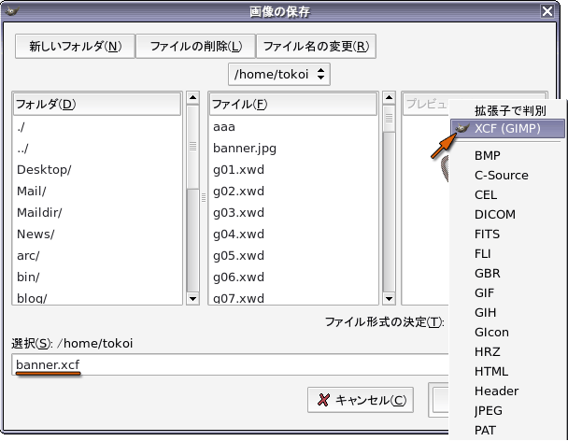Select the file banner.jpg

point(293,149)
